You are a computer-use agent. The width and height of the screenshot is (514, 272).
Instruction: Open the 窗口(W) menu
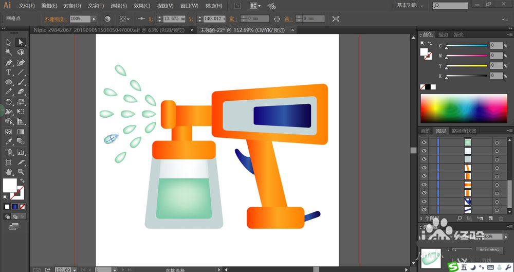tap(190, 6)
